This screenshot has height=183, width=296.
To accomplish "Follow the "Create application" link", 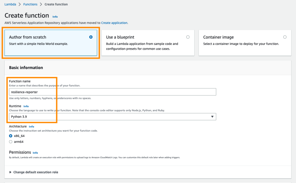I will click(115, 22).
